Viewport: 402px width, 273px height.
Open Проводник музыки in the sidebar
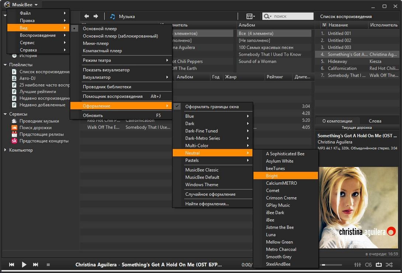tap(39, 121)
